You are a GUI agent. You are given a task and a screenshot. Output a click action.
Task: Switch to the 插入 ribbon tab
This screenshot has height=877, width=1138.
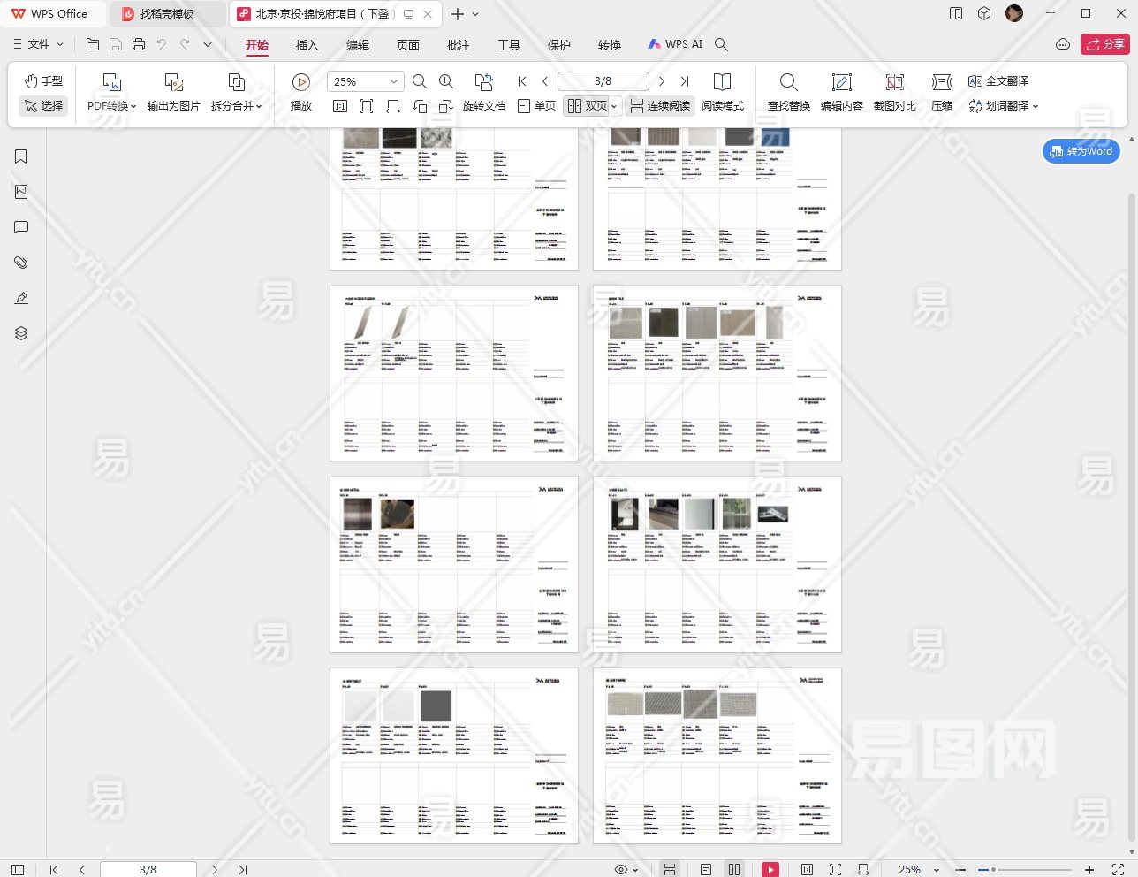(307, 45)
